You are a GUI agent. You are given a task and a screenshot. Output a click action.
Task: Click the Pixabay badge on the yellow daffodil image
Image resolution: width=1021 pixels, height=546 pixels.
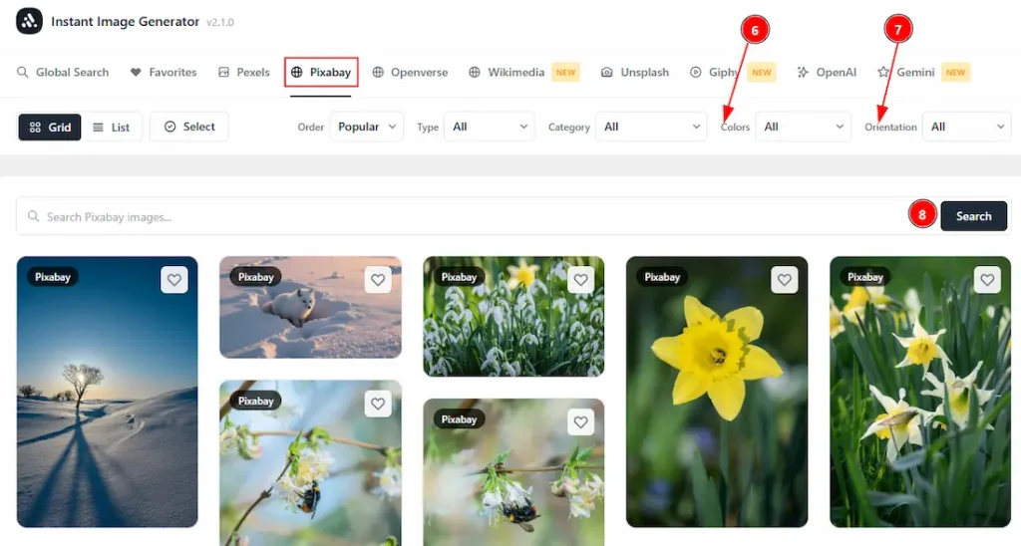(662, 277)
